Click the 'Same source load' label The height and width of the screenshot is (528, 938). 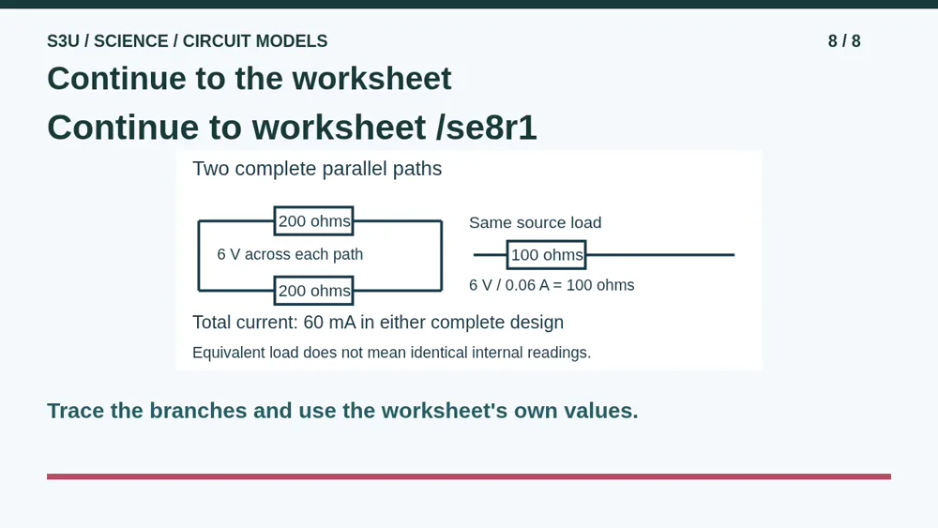[x=536, y=222]
